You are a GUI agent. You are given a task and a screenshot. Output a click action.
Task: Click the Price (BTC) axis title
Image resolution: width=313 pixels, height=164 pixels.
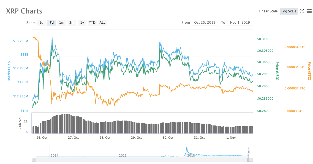coord(309,71)
